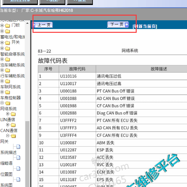
Task: Click fault code U012287
Action: 68,150
